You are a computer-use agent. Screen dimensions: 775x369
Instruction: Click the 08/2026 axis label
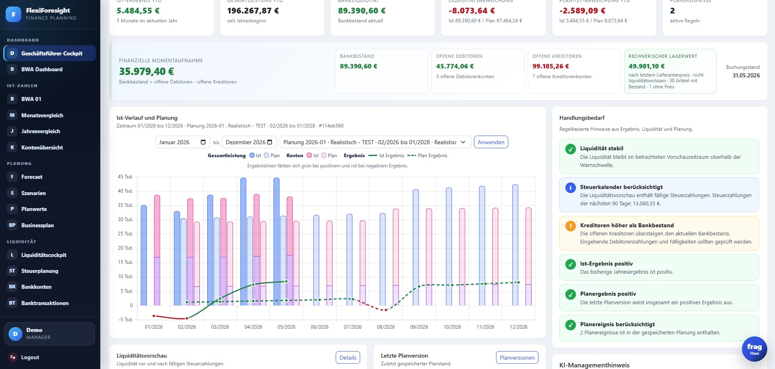[x=386, y=327]
